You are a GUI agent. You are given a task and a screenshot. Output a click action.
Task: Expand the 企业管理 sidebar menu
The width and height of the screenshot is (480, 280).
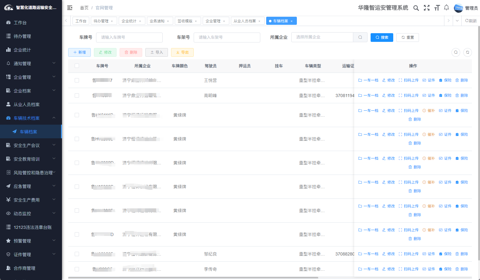click(x=31, y=77)
